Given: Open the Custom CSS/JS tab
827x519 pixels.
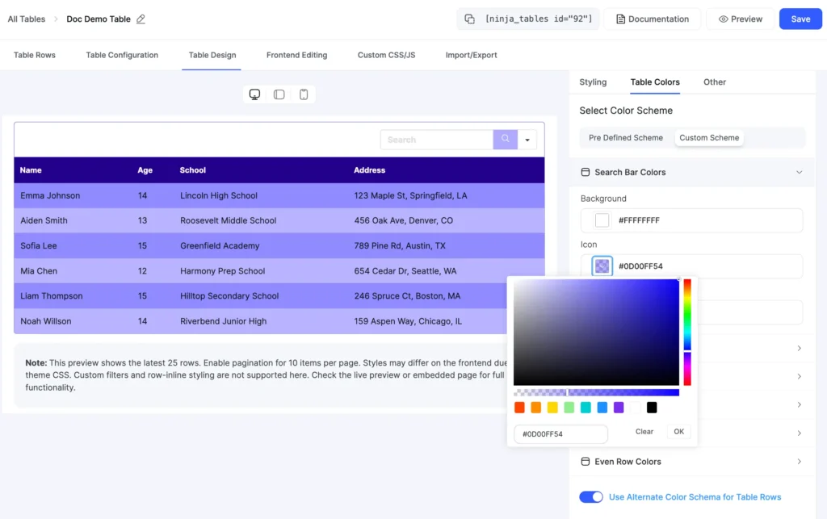Looking at the screenshot, I should pyautogui.click(x=386, y=55).
